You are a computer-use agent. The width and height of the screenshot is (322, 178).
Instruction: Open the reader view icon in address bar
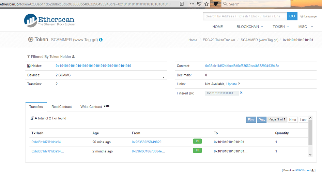tap(182, 4)
